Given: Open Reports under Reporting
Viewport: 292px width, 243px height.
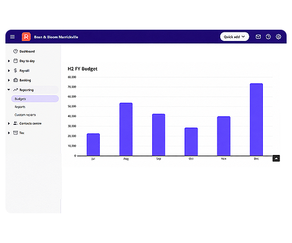Looking at the screenshot, I should tap(20, 107).
